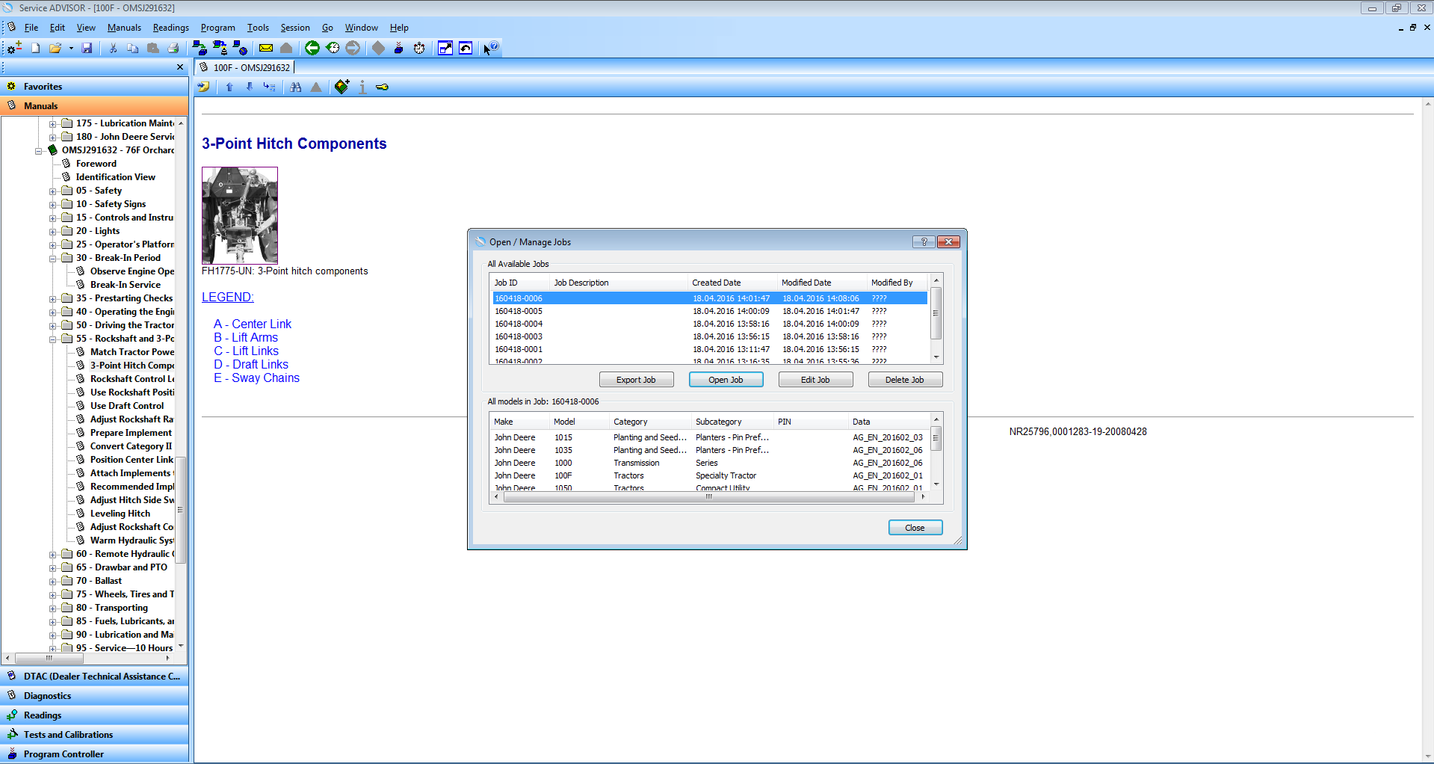Click the add to favorites book icon
The height and width of the screenshot is (764, 1434).
(x=341, y=87)
